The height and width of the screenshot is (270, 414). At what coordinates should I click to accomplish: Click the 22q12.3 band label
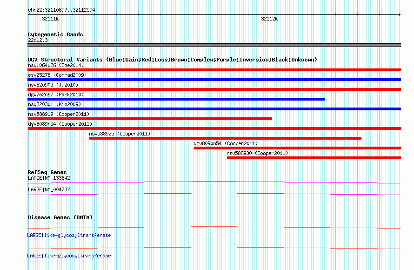[38, 40]
